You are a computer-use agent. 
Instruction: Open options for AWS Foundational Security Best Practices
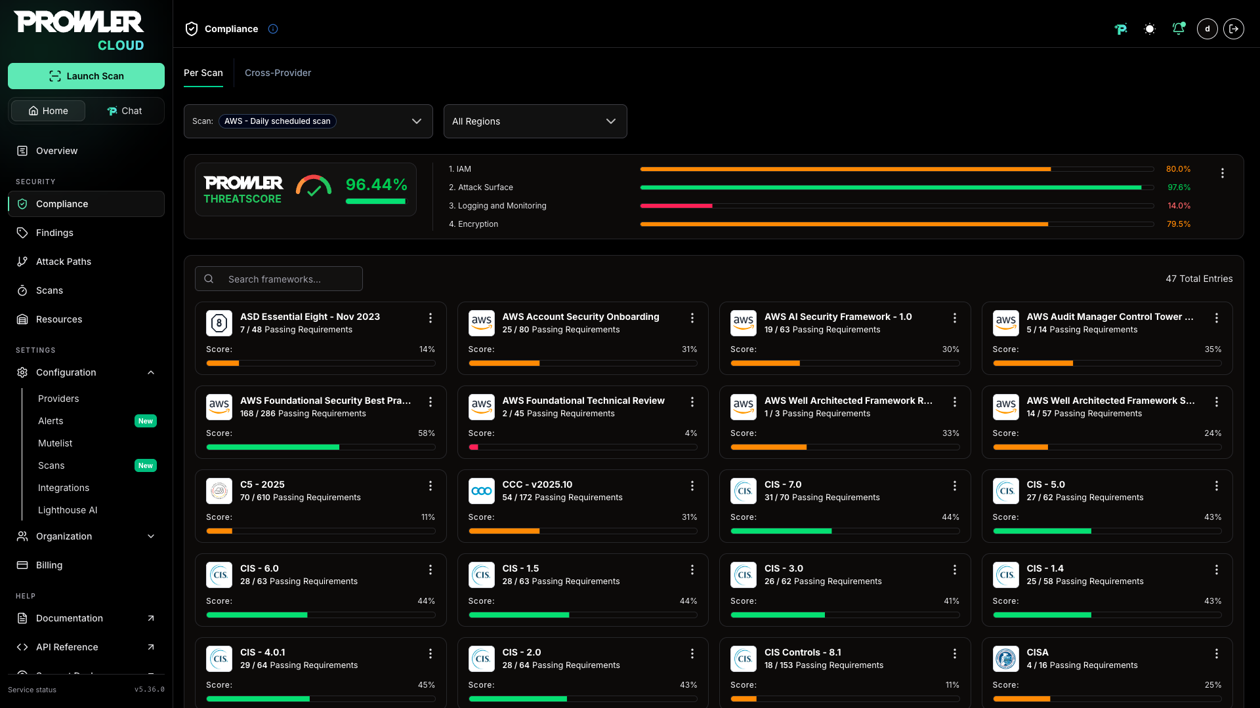(430, 402)
